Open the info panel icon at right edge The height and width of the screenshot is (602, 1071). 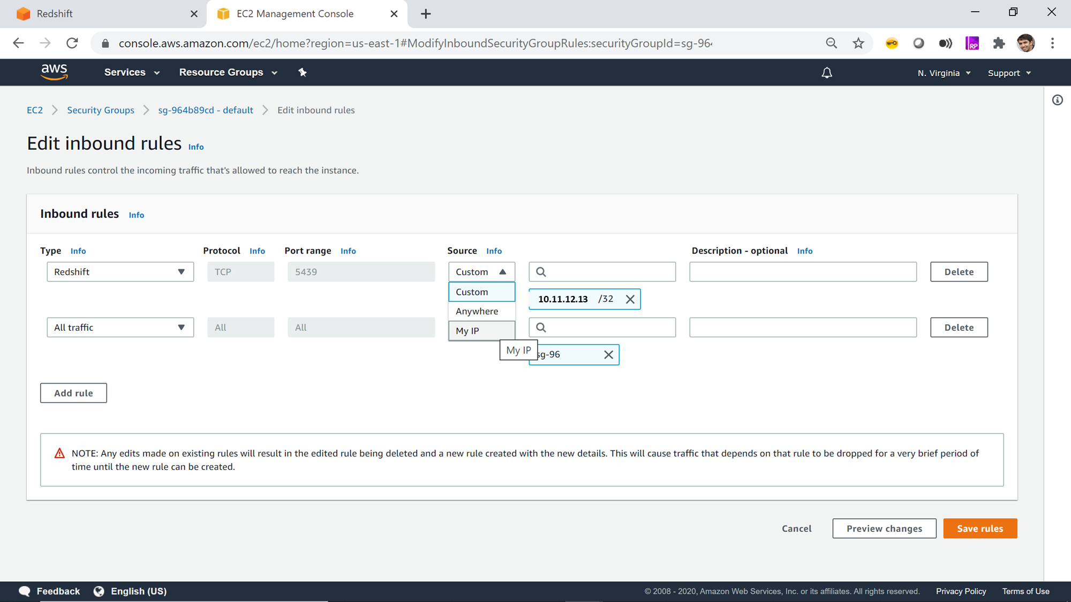click(1057, 100)
